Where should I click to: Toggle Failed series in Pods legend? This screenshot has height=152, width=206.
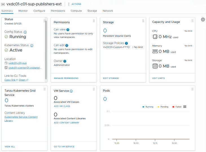(177, 107)
